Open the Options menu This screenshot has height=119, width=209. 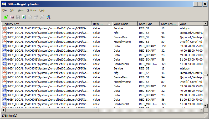point(32,10)
